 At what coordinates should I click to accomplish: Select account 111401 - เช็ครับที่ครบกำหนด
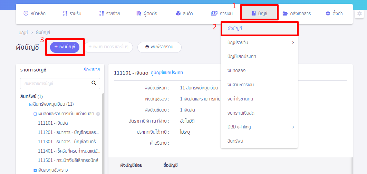click(x=69, y=151)
